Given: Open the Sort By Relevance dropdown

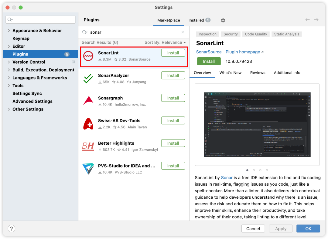Looking at the screenshot, I should pos(165,42).
